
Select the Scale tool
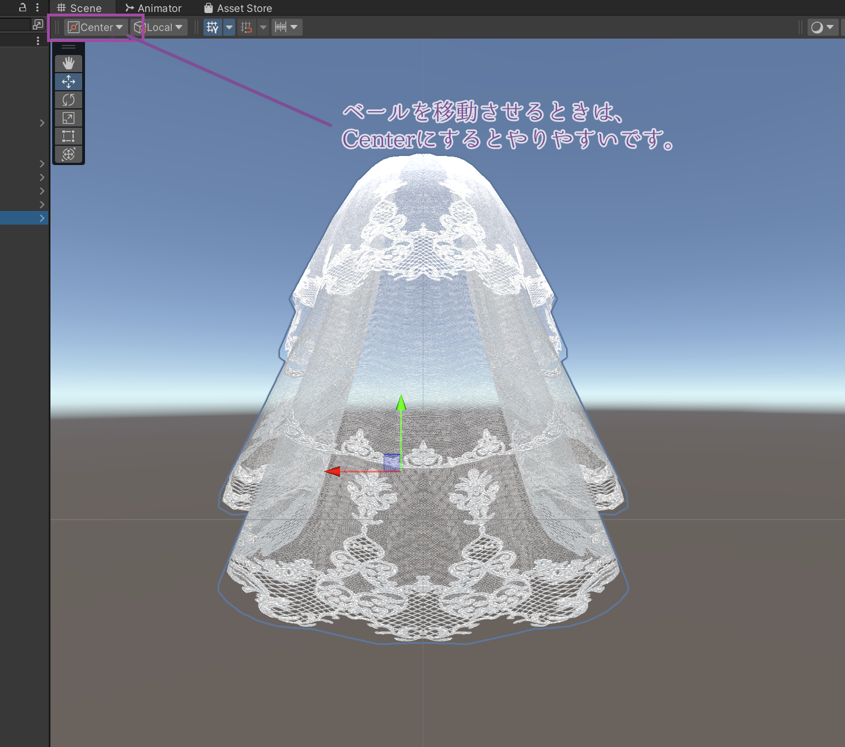(68, 118)
